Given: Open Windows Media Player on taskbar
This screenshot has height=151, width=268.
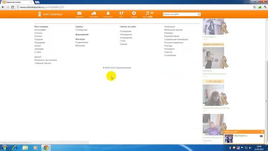Looking at the screenshot, I should [35, 148].
